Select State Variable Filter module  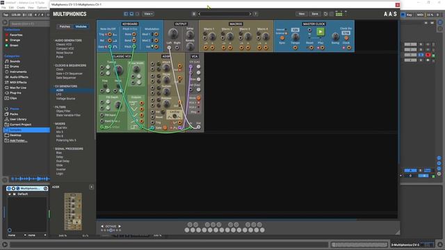coord(68,115)
